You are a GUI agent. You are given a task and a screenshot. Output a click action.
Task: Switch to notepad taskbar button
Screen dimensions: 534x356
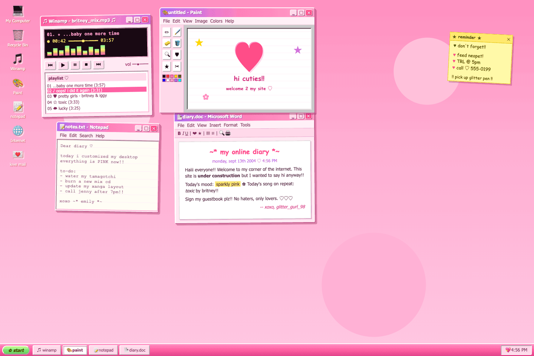point(103,350)
